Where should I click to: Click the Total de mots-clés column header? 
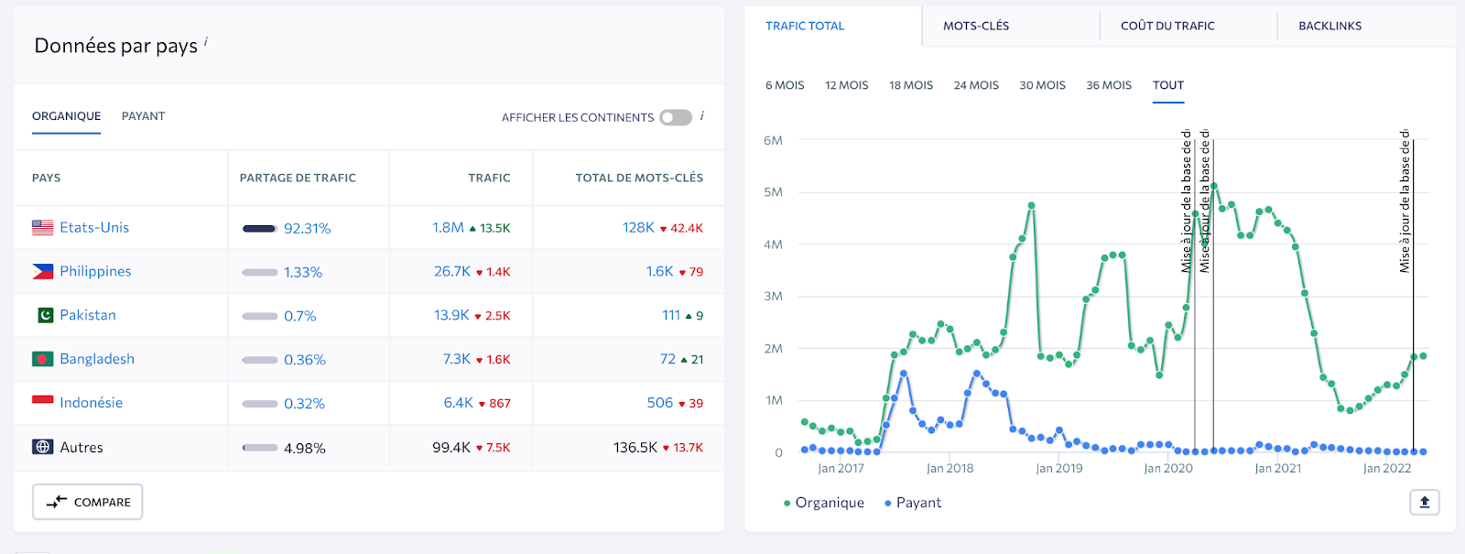click(639, 178)
